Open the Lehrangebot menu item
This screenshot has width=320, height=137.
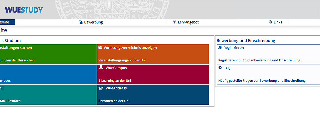pyautogui.click(x=188, y=22)
